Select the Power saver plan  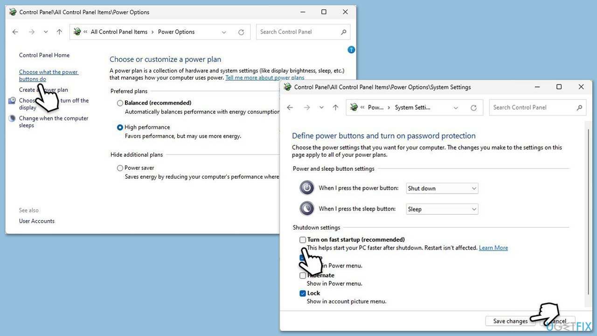point(120,168)
